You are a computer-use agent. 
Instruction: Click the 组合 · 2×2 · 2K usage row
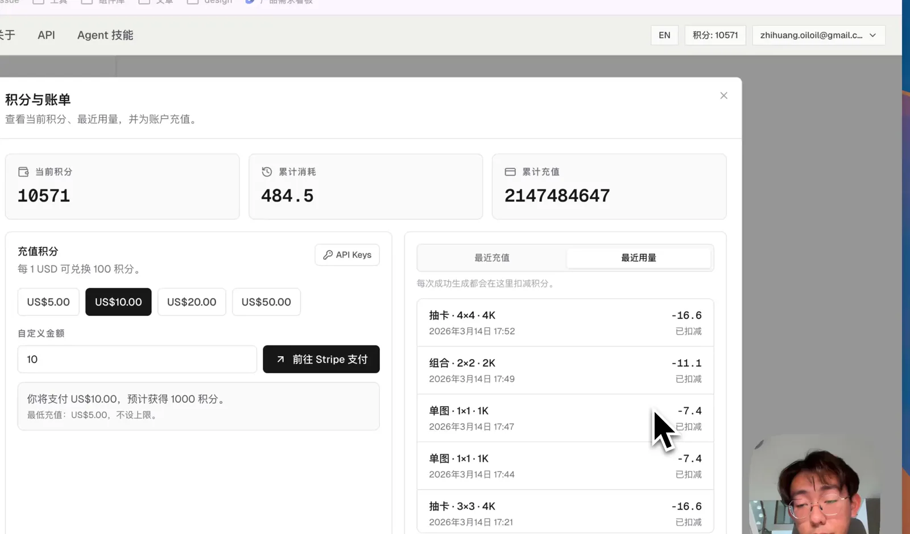565,370
